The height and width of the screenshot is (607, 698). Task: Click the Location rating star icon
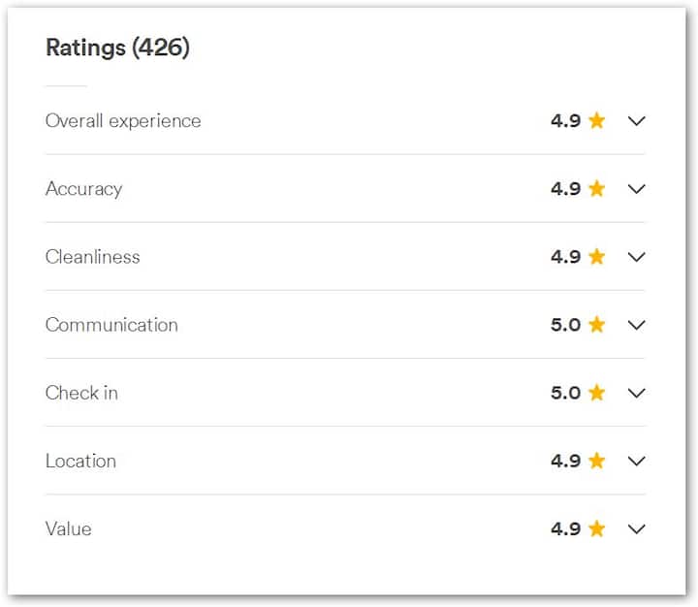click(x=596, y=461)
